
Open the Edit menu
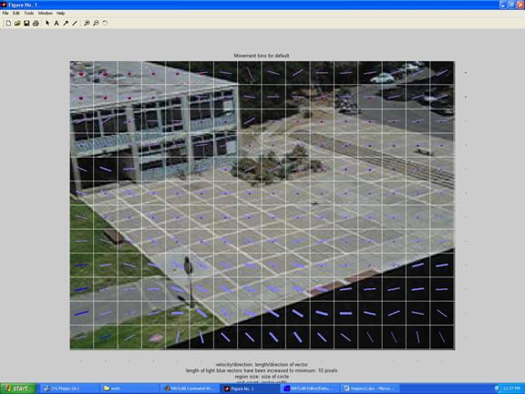point(16,13)
